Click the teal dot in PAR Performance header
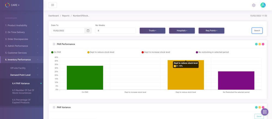The width and height of the screenshot is (272, 119). (x=256, y=44)
